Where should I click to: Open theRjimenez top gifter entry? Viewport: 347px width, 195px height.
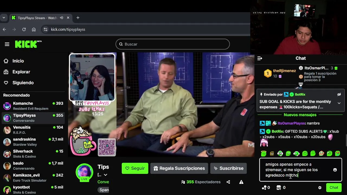(280, 73)
